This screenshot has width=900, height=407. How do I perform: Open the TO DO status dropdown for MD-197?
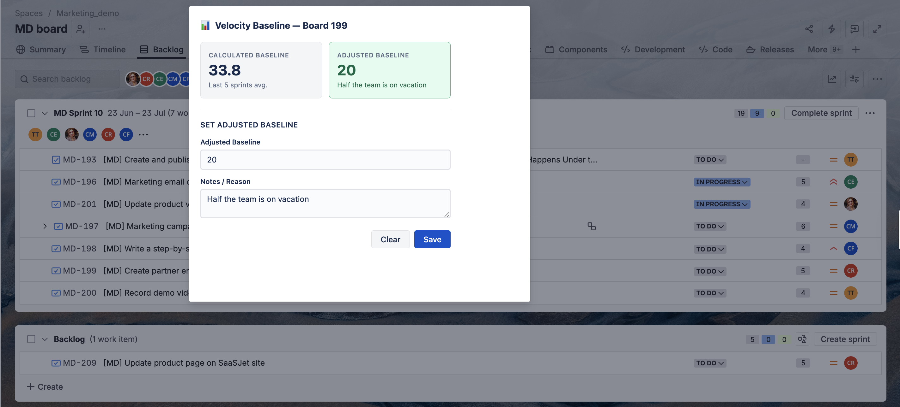coord(710,226)
